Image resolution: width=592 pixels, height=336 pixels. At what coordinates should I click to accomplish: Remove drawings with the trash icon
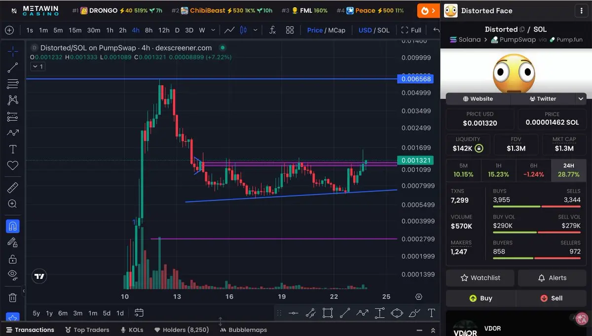(x=13, y=298)
